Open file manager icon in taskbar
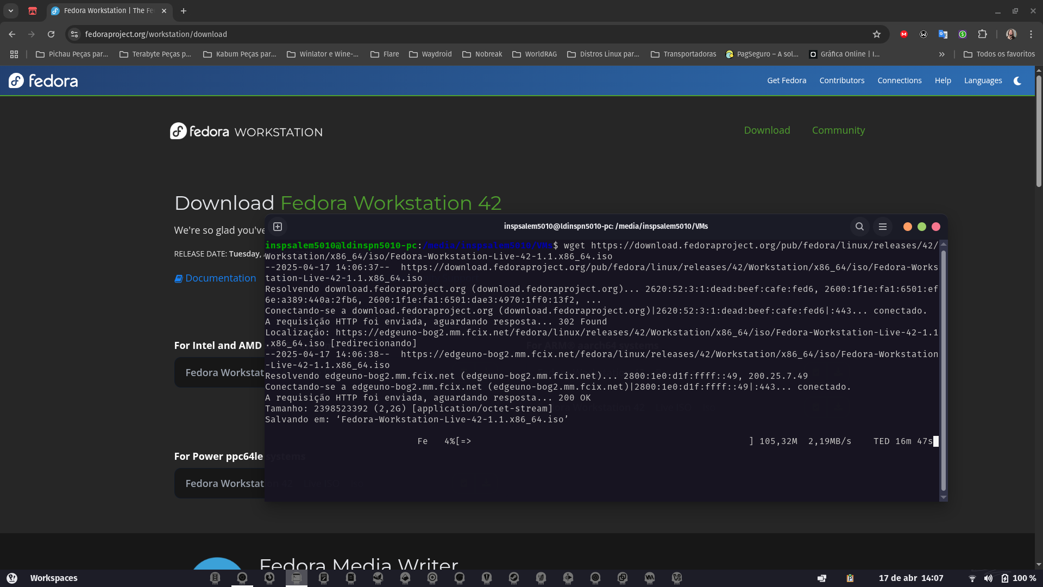The height and width of the screenshot is (587, 1043). coord(215,578)
